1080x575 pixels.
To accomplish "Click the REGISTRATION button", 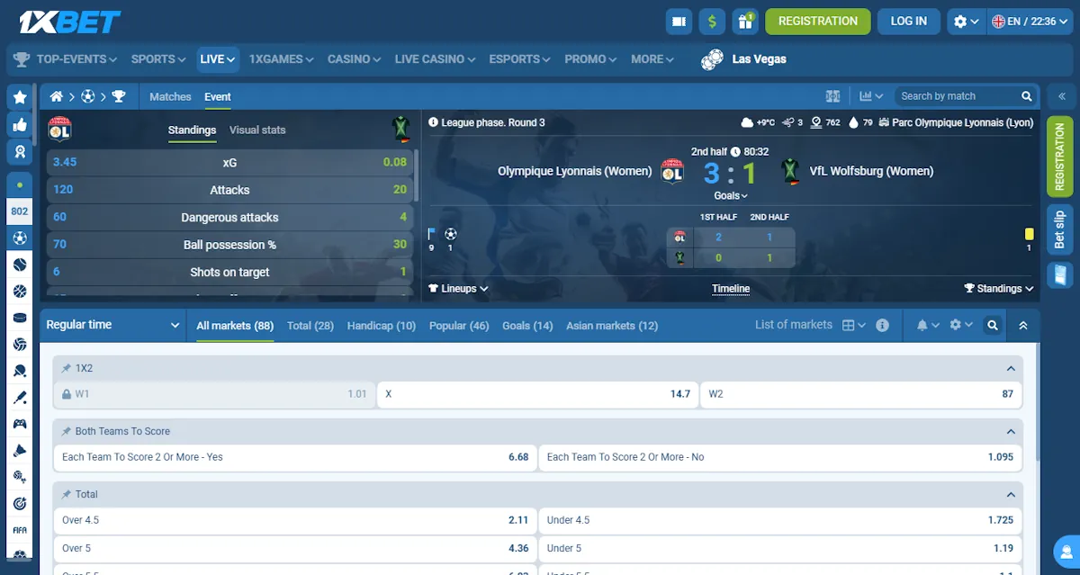I will pos(817,21).
